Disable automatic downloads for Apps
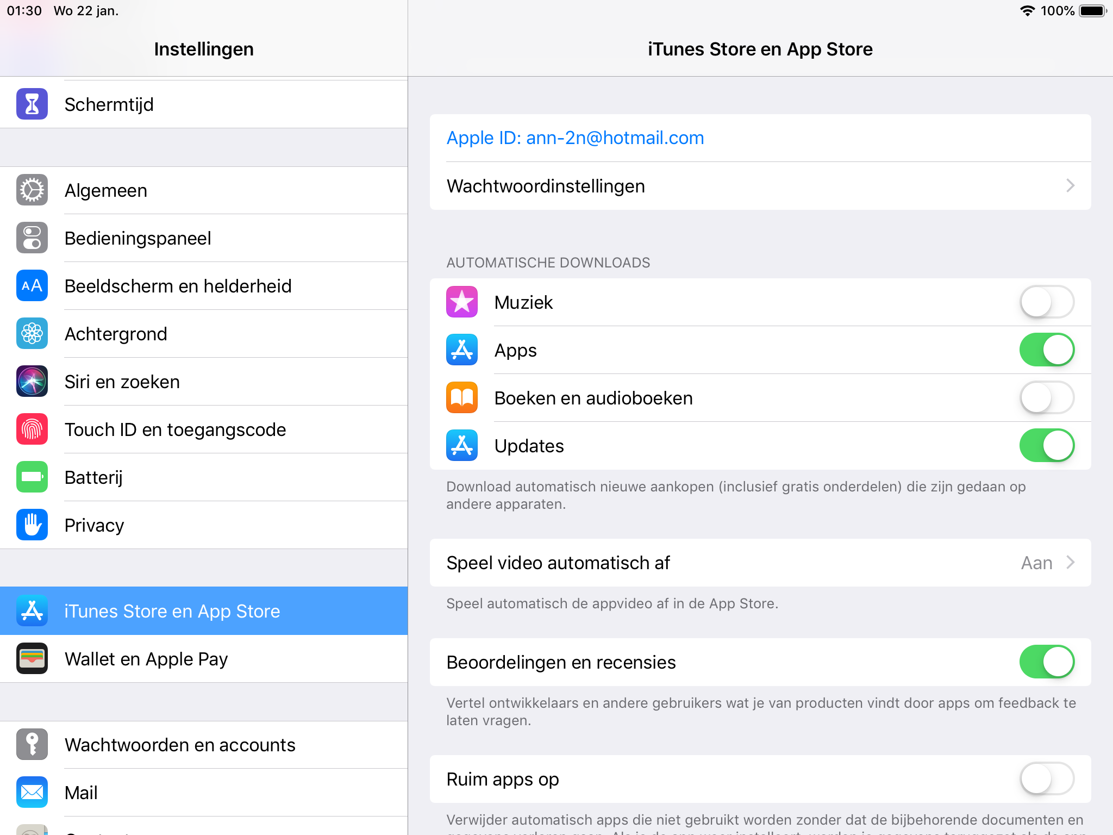 click(1047, 350)
